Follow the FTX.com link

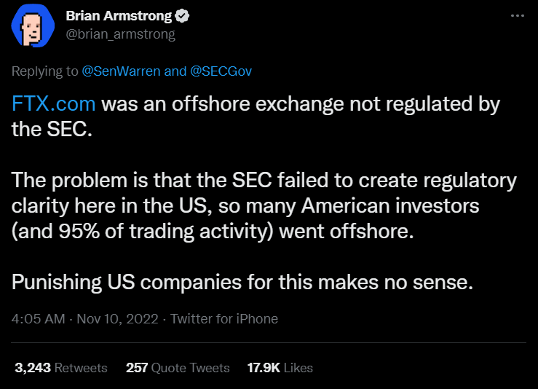tap(55, 103)
